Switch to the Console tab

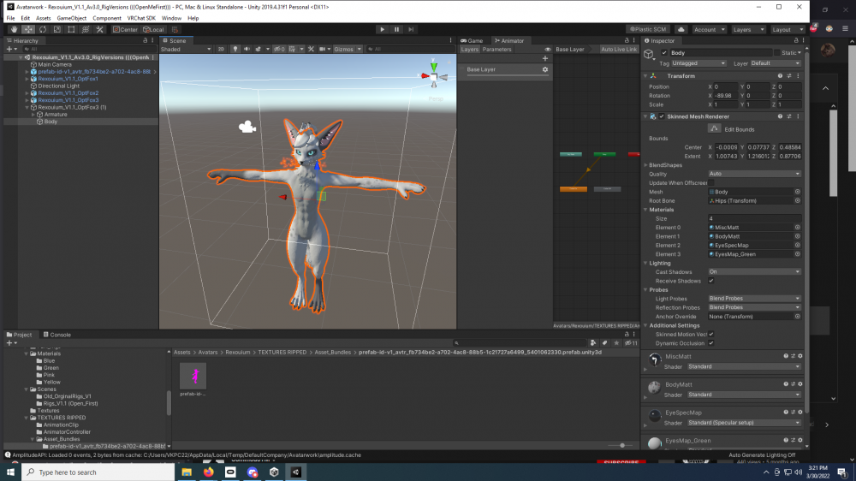57,335
